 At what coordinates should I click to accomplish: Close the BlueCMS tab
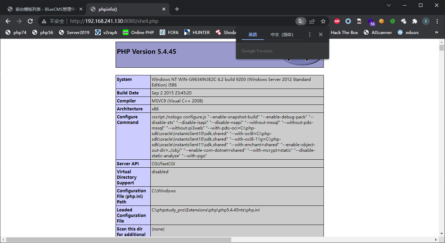81,9
